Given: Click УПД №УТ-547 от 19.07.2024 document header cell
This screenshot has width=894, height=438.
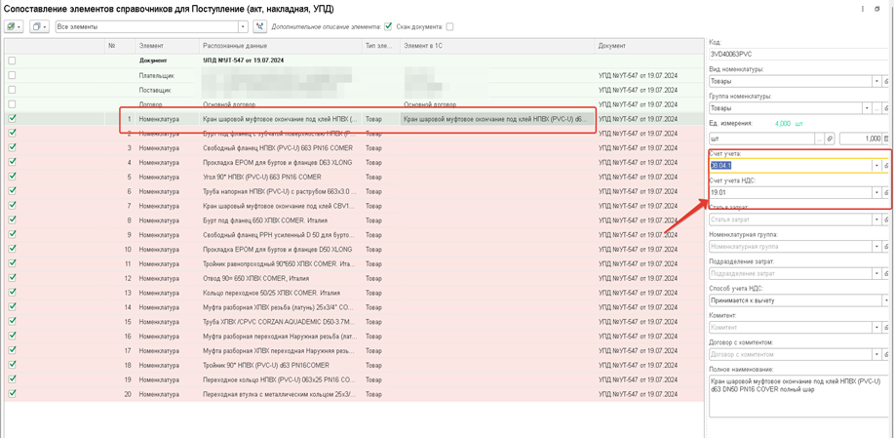Looking at the screenshot, I should click(244, 60).
